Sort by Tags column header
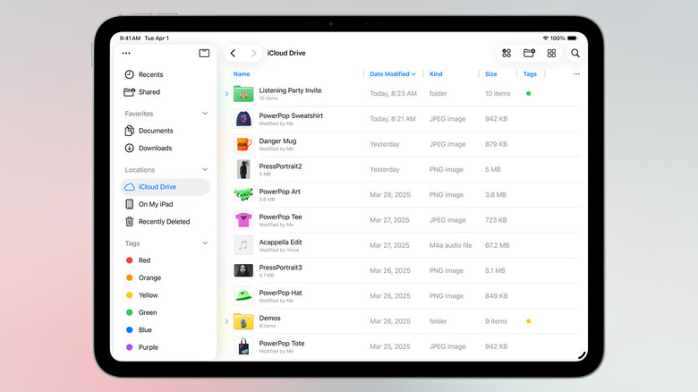 pos(530,74)
